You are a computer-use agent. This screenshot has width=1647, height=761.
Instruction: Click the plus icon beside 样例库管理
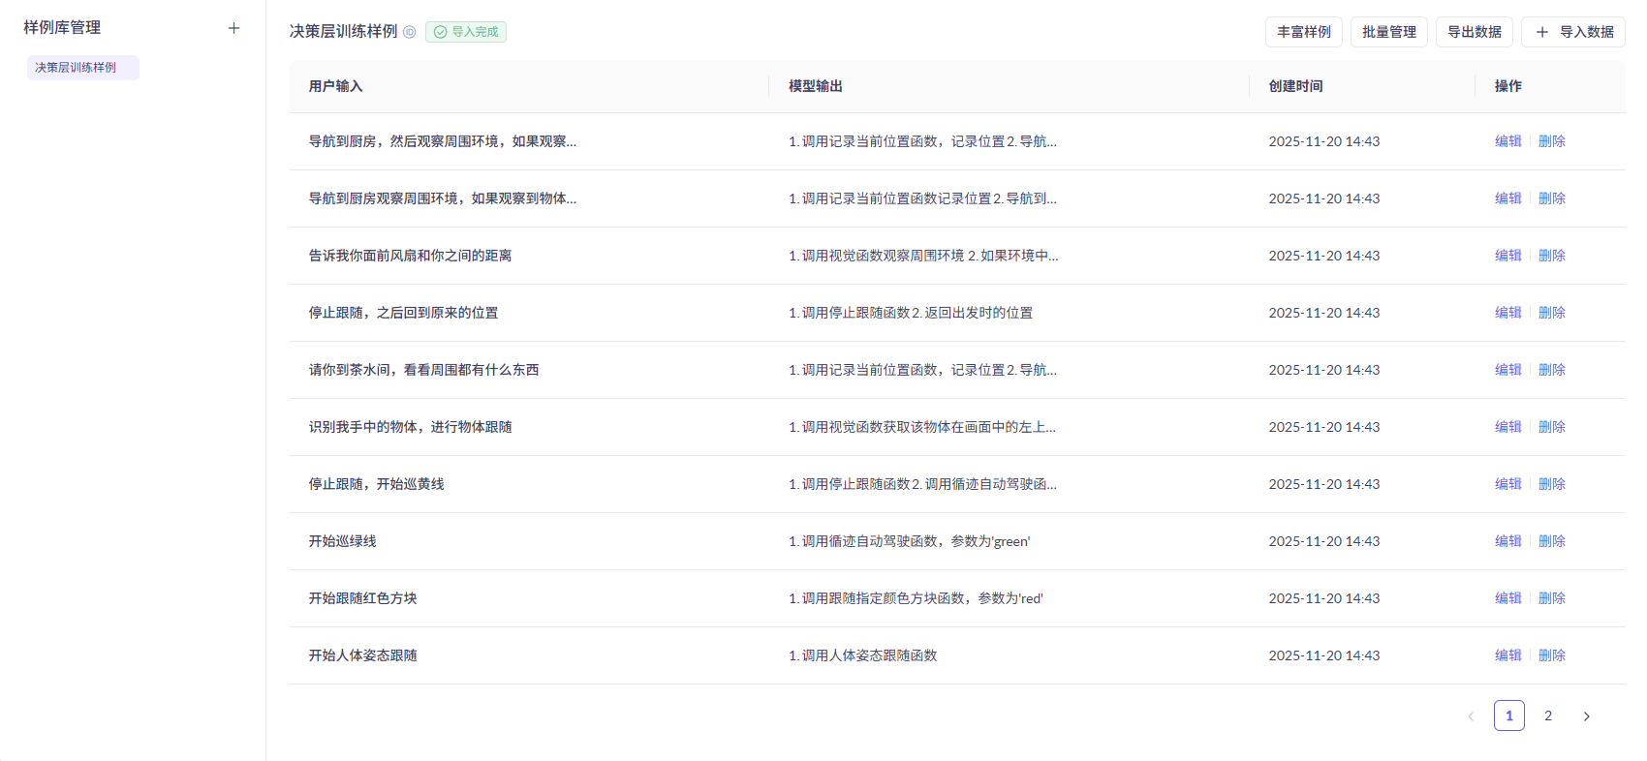tap(233, 28)
